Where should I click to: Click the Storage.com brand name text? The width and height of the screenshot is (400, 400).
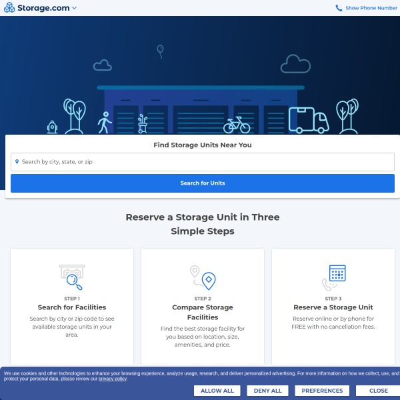click(43, 8)
